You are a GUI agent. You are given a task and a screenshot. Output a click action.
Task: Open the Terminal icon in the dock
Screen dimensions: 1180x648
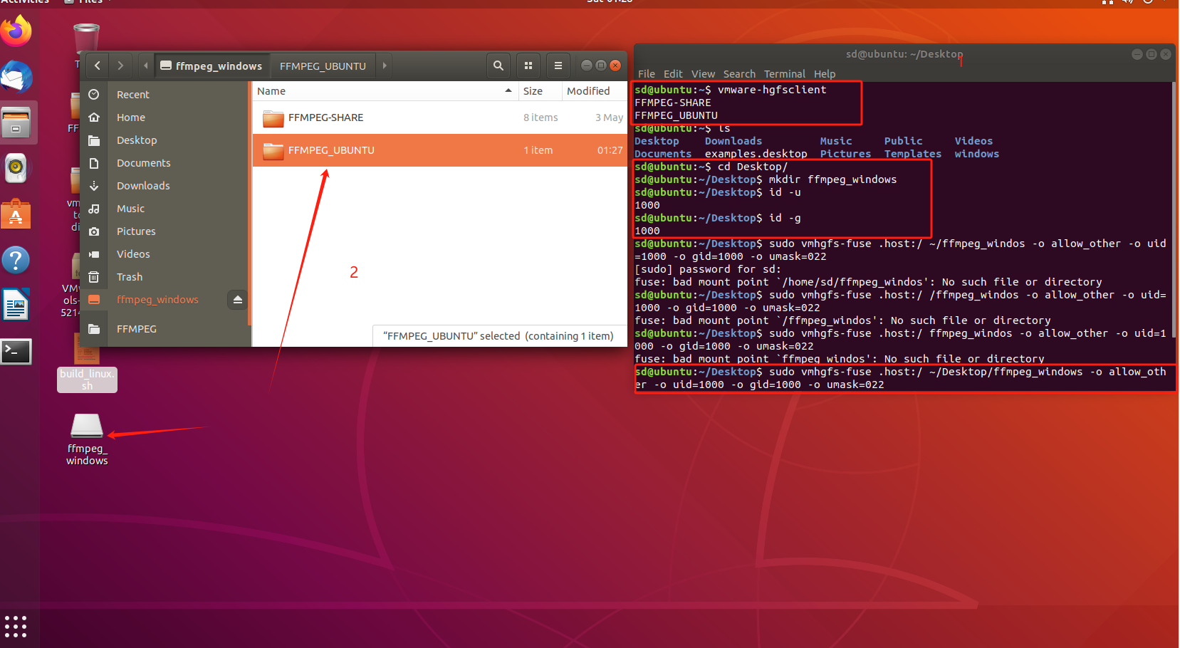[16, 351]
